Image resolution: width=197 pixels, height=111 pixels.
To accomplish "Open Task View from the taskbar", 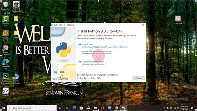I will click(67, 108).
